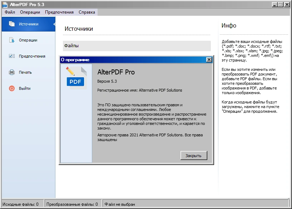Click the Источники sidebar icon
Viewport: 292px width, 209px height.
(x=12, y=24)
